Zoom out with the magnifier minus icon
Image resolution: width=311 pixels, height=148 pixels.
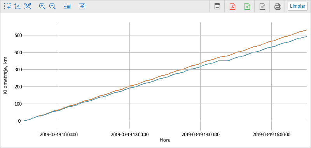(x=52, y=6)
